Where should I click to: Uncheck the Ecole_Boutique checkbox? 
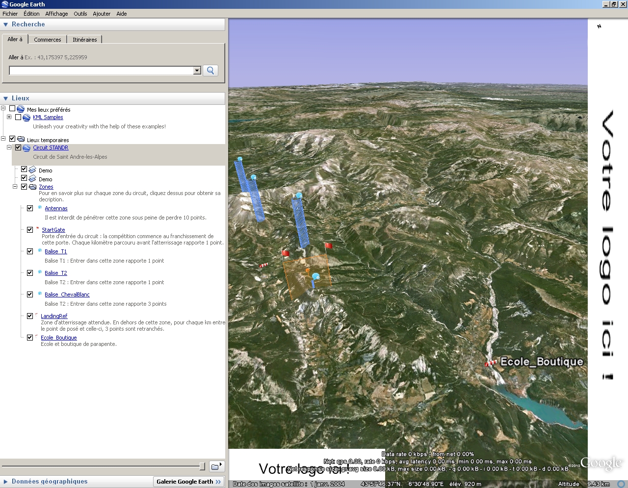[30, 338]
